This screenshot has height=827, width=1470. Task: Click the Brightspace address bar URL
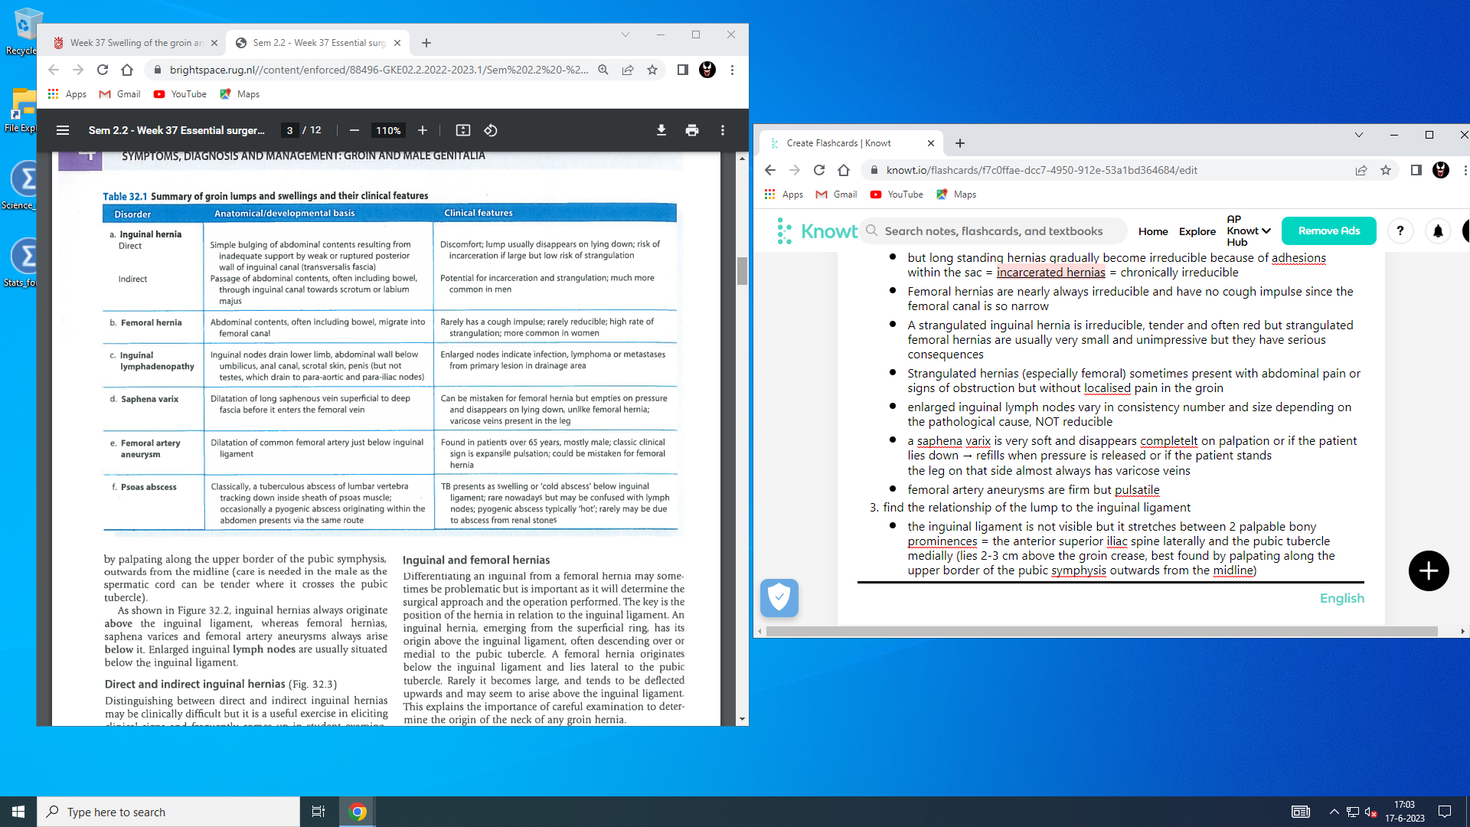coord(379,70)
